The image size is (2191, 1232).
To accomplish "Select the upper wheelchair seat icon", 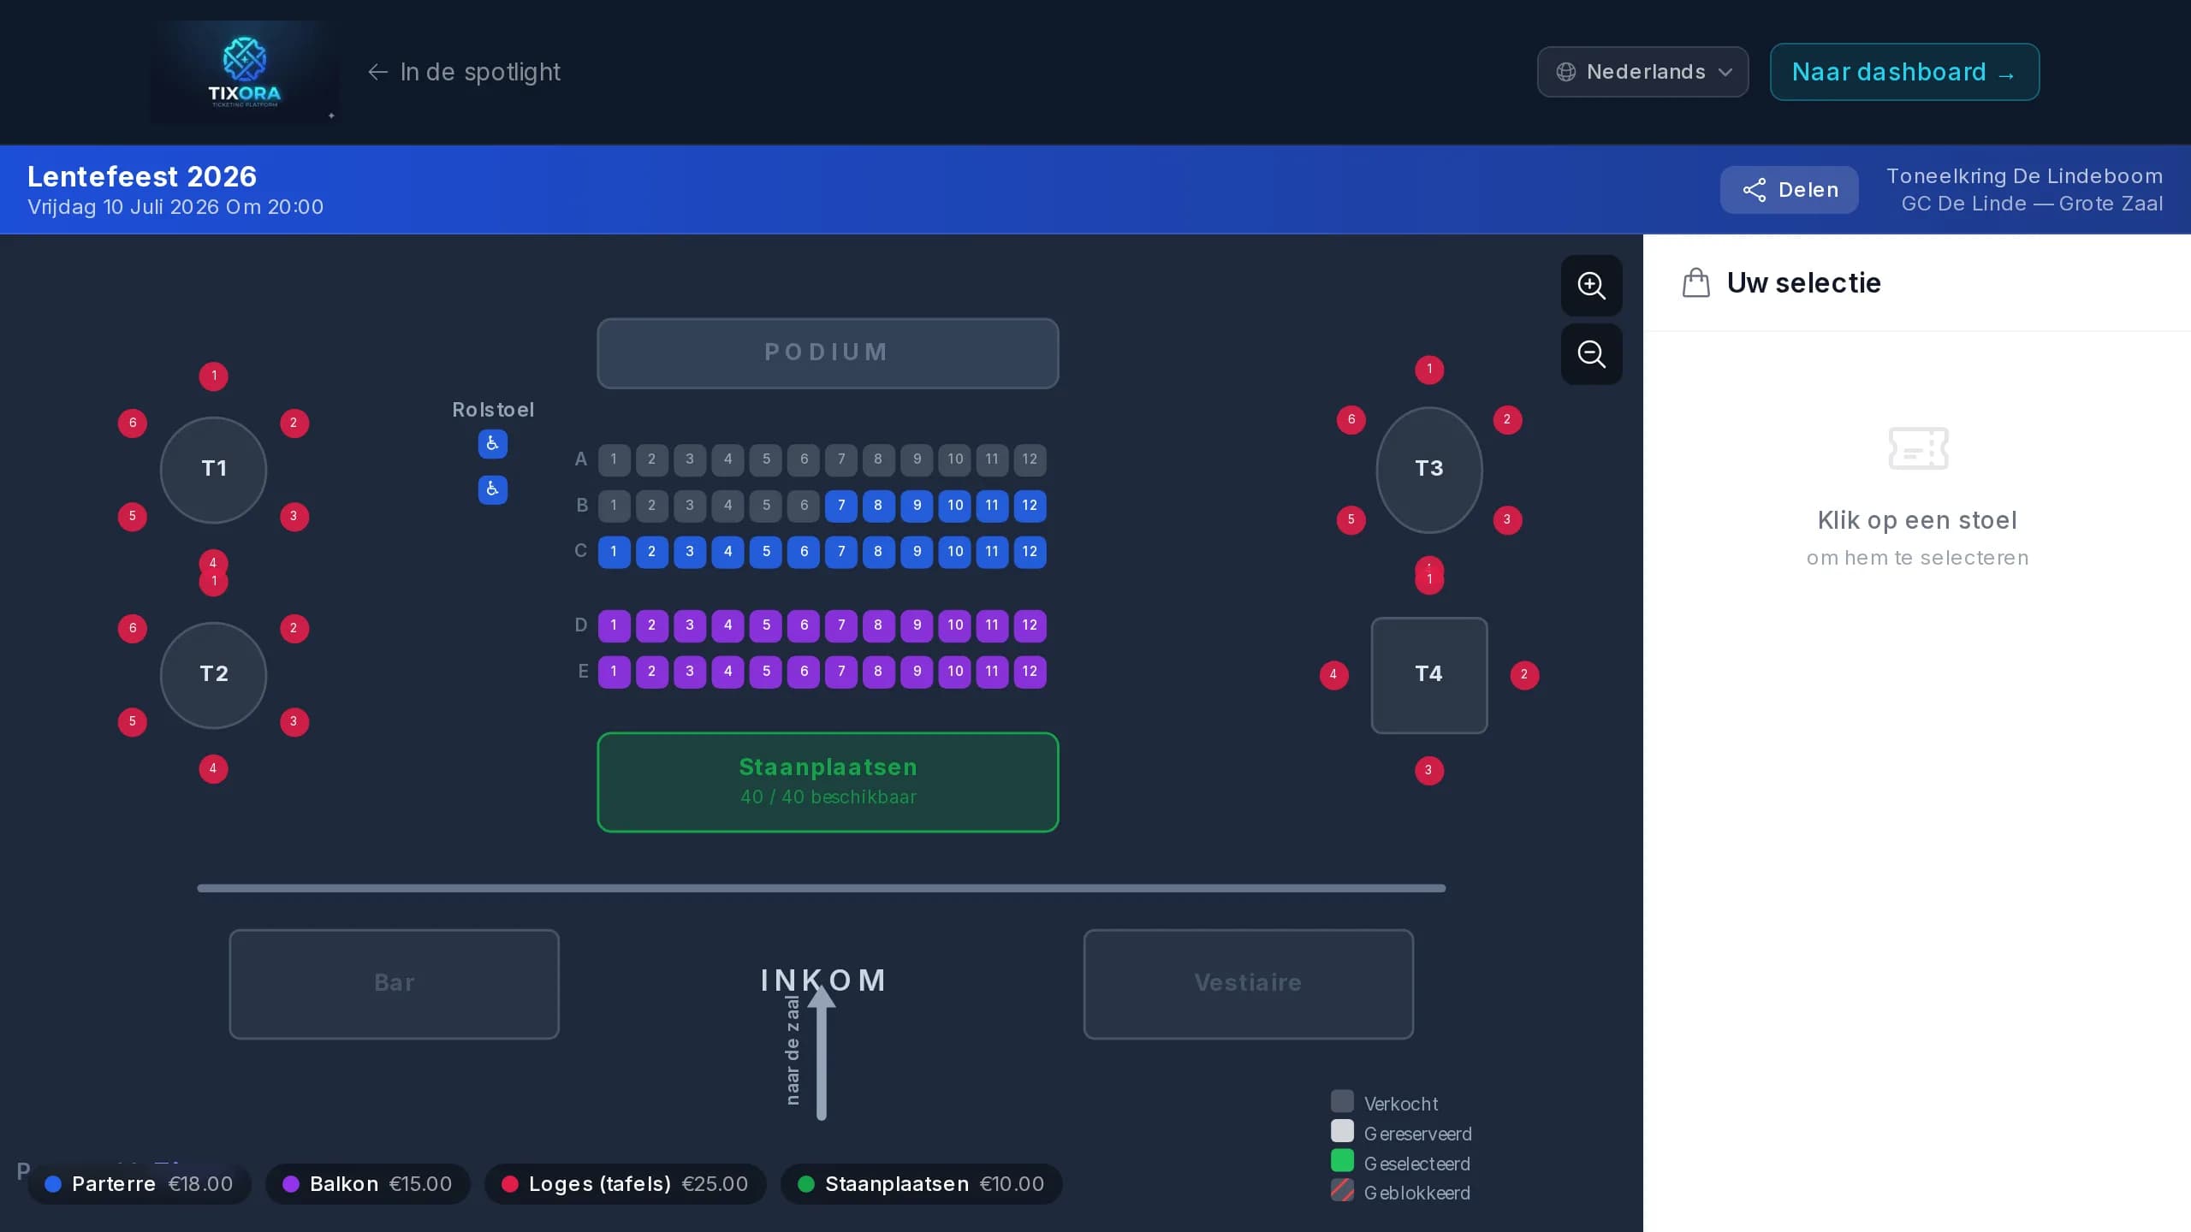I will point(492,443).
